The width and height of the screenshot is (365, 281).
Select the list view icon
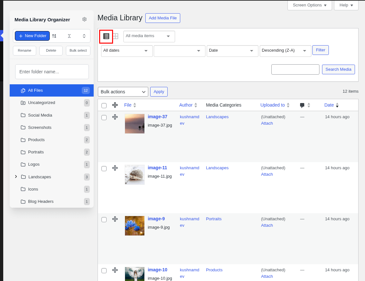(x=106, y=36)
